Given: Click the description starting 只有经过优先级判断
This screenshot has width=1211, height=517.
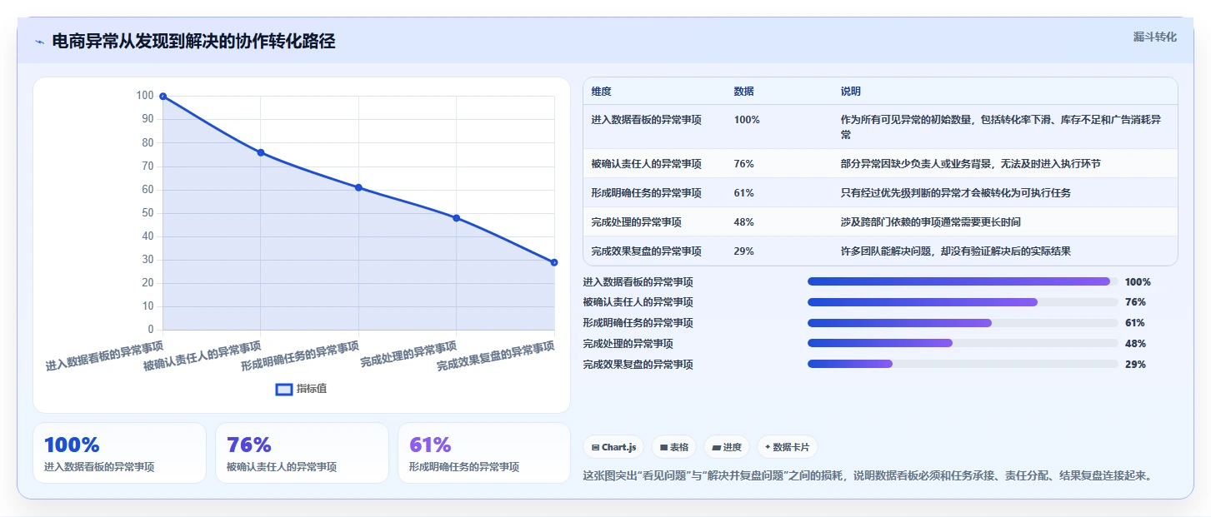Looking at the screenshot, I should click(955, 193).
